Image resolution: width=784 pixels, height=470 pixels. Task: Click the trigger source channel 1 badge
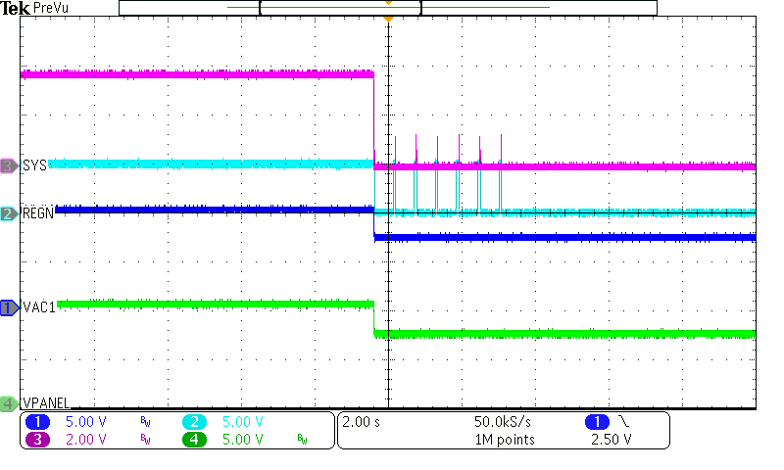pyautogui.click(x=595, y=421)
